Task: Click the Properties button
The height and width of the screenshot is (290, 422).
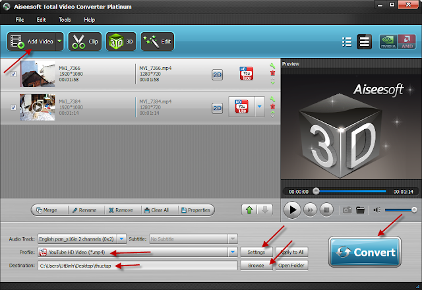Action: 196,210
